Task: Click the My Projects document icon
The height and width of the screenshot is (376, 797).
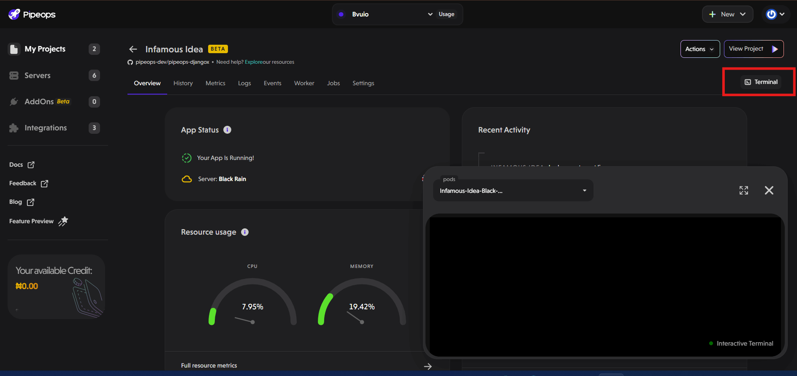Action: coord(14,49)
